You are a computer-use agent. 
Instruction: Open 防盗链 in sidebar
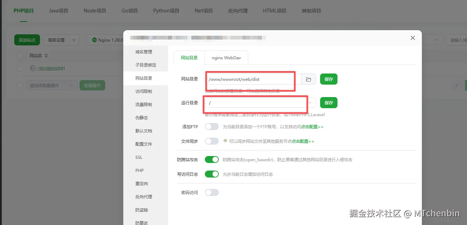tap(146, 210)
